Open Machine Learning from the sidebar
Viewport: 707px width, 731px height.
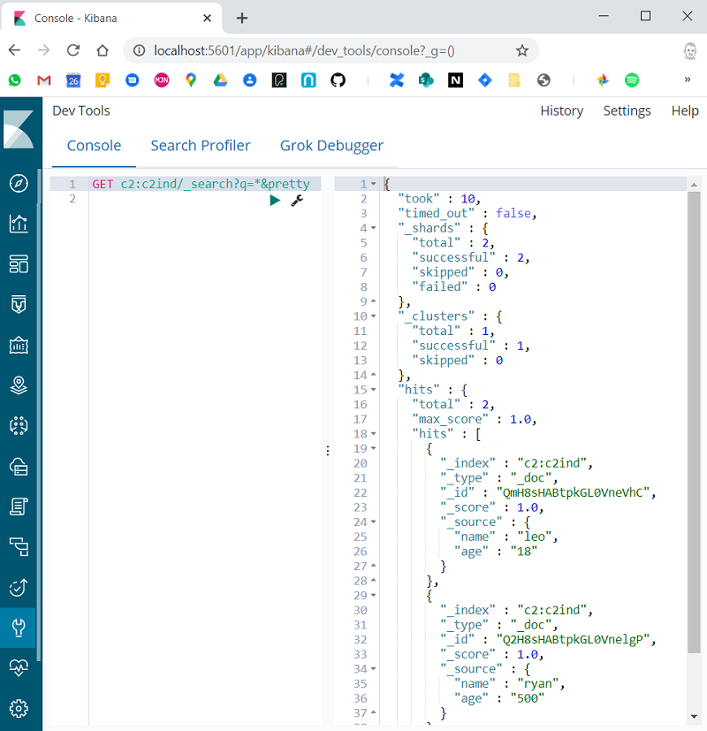[19, 426]
